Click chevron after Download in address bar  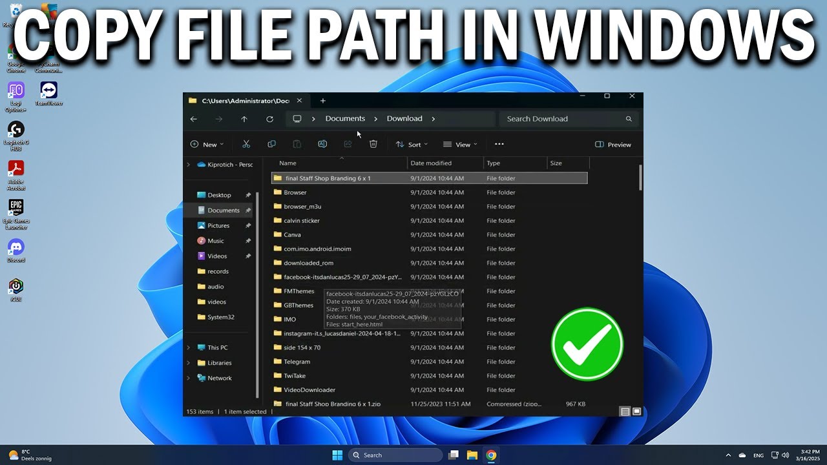point(433,119)
